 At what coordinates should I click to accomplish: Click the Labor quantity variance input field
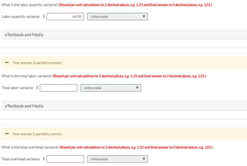65,16
